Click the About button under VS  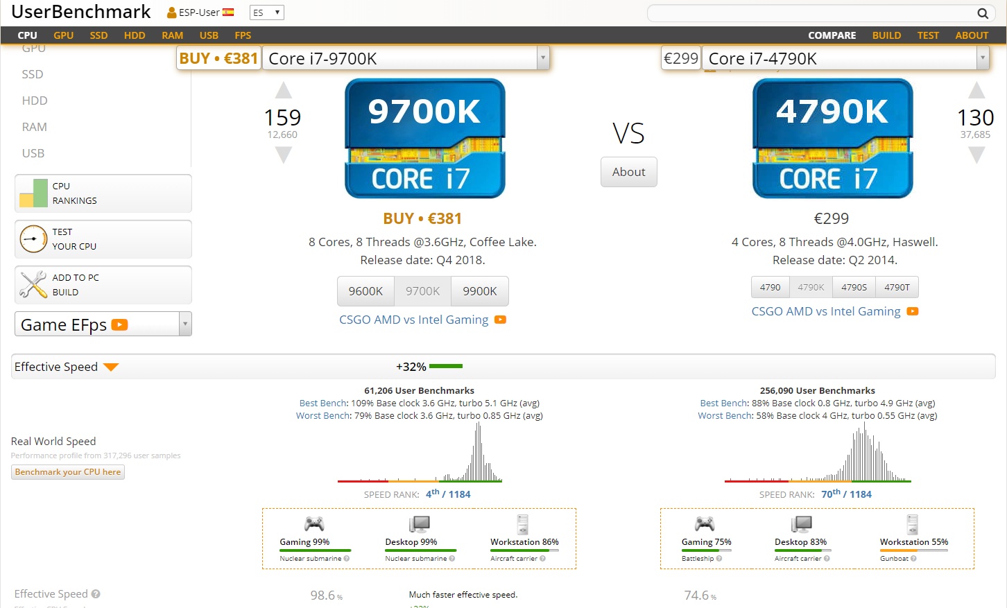click(629, 172)
